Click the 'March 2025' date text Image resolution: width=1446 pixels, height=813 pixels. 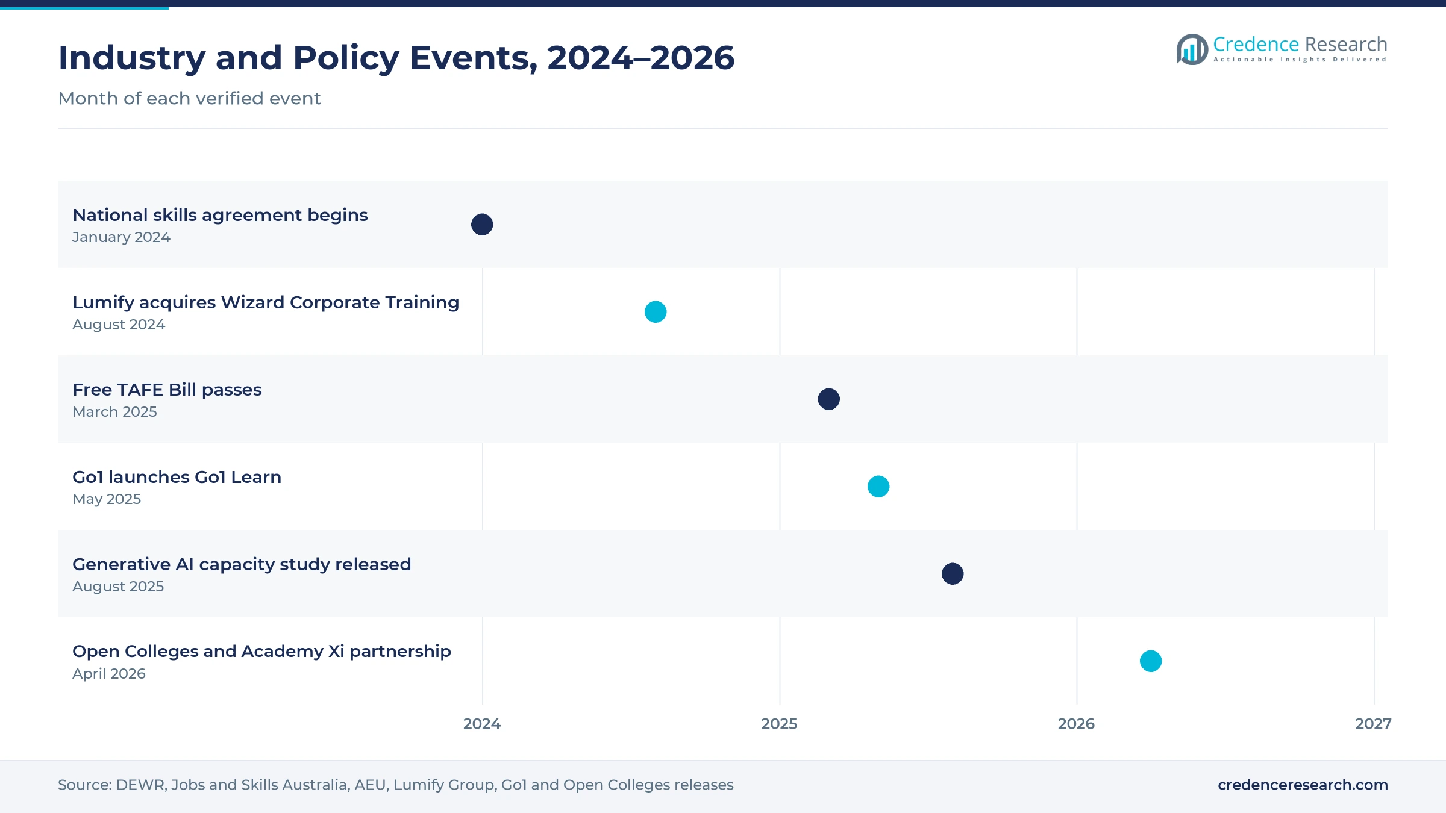[114, 412]
